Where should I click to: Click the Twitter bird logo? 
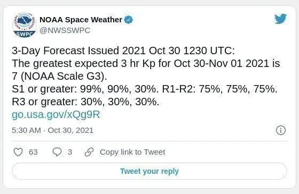(x=280, y=19)
